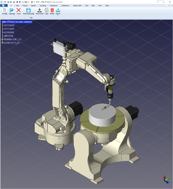Select GROUND item in the tree
Screen dimensions: 173x189
coord(9,36)
